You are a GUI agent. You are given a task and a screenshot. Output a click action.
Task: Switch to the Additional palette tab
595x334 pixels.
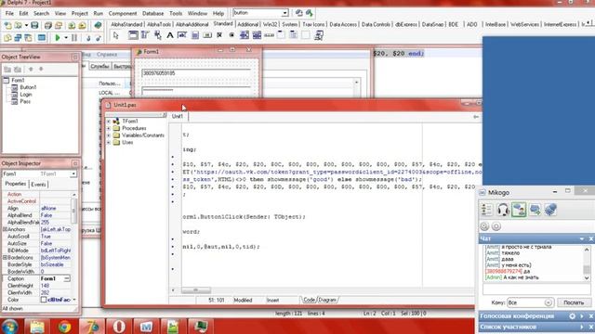coord(248,24)
